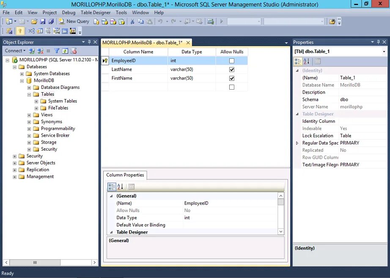Save the table with the Save icon
Screen dimensions: 390x278
click(x=43, y=22)
